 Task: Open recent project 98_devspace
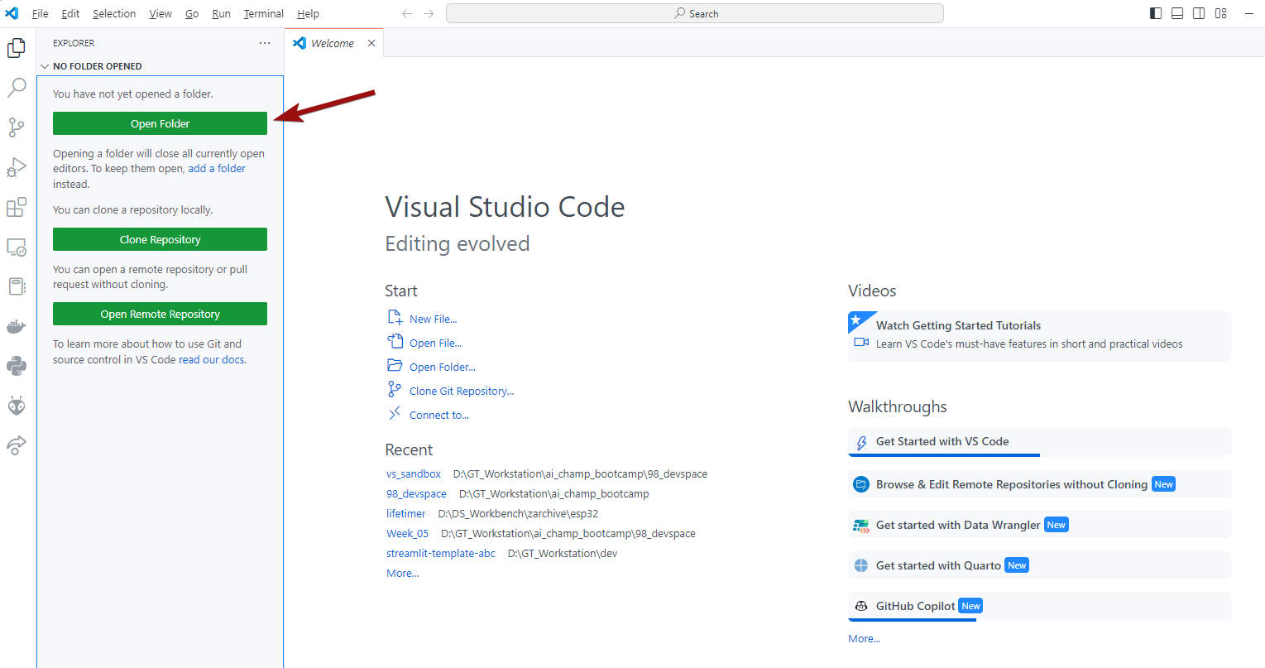pos(416,494)
